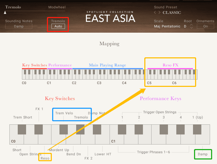Click the Trigger Open Strings label
217x164 pixels.
click(x=160, y=112)
